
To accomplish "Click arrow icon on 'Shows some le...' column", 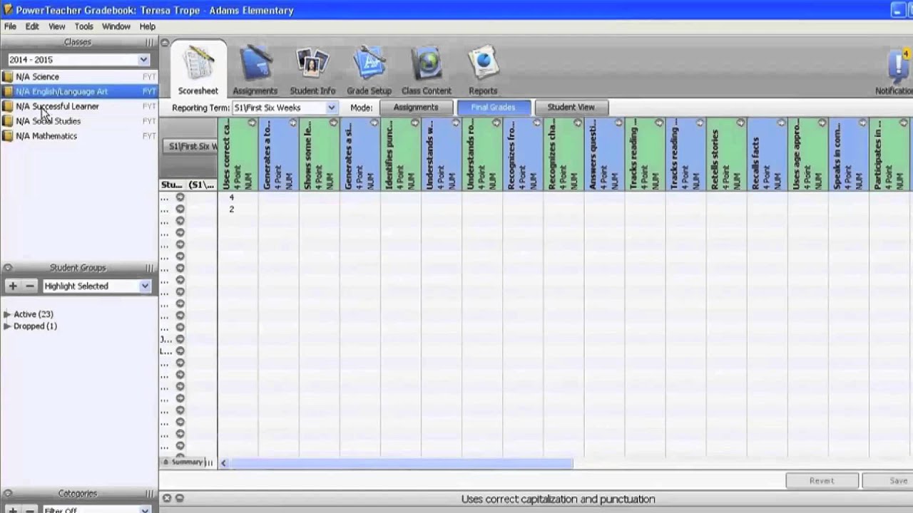I will click(333, 123).
